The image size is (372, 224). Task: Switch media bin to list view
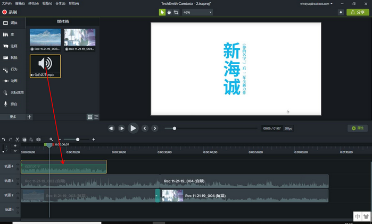96,117
